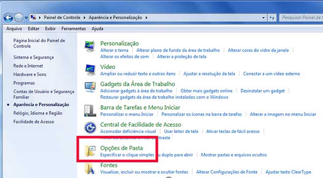Focus the Pesquisar Painel de Controle search box
Screen dimensions: 323x178
pyautogui.click(x=301, y=18)
